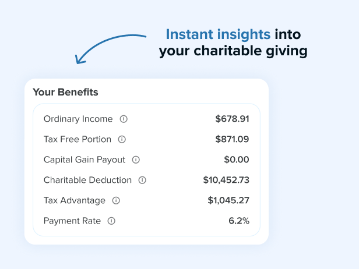Select the Ordinary Income label

point(78,119)
